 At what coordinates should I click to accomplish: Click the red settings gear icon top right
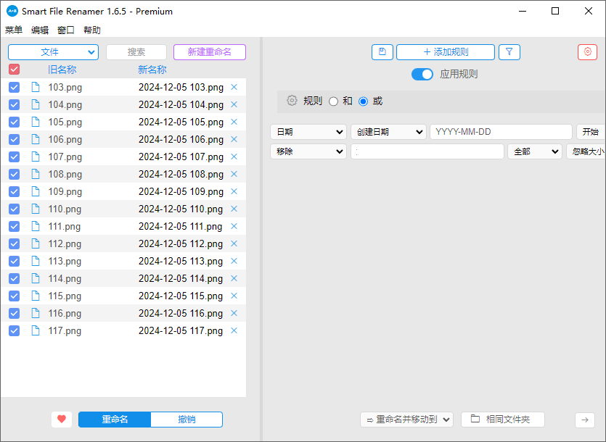click(x=587, y=51)
